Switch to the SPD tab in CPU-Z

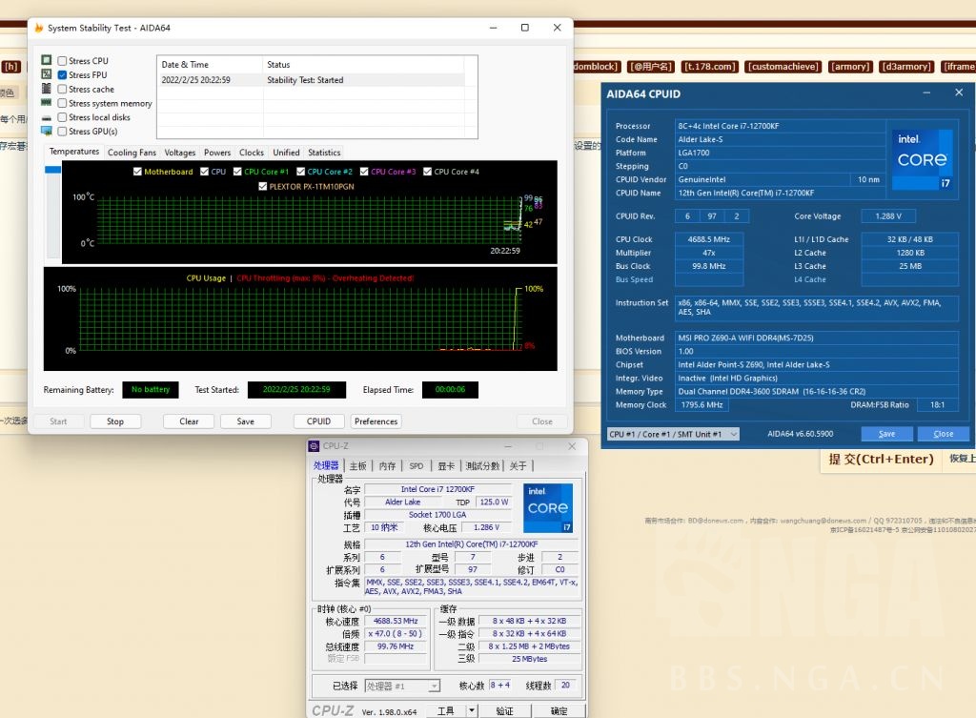416,466
